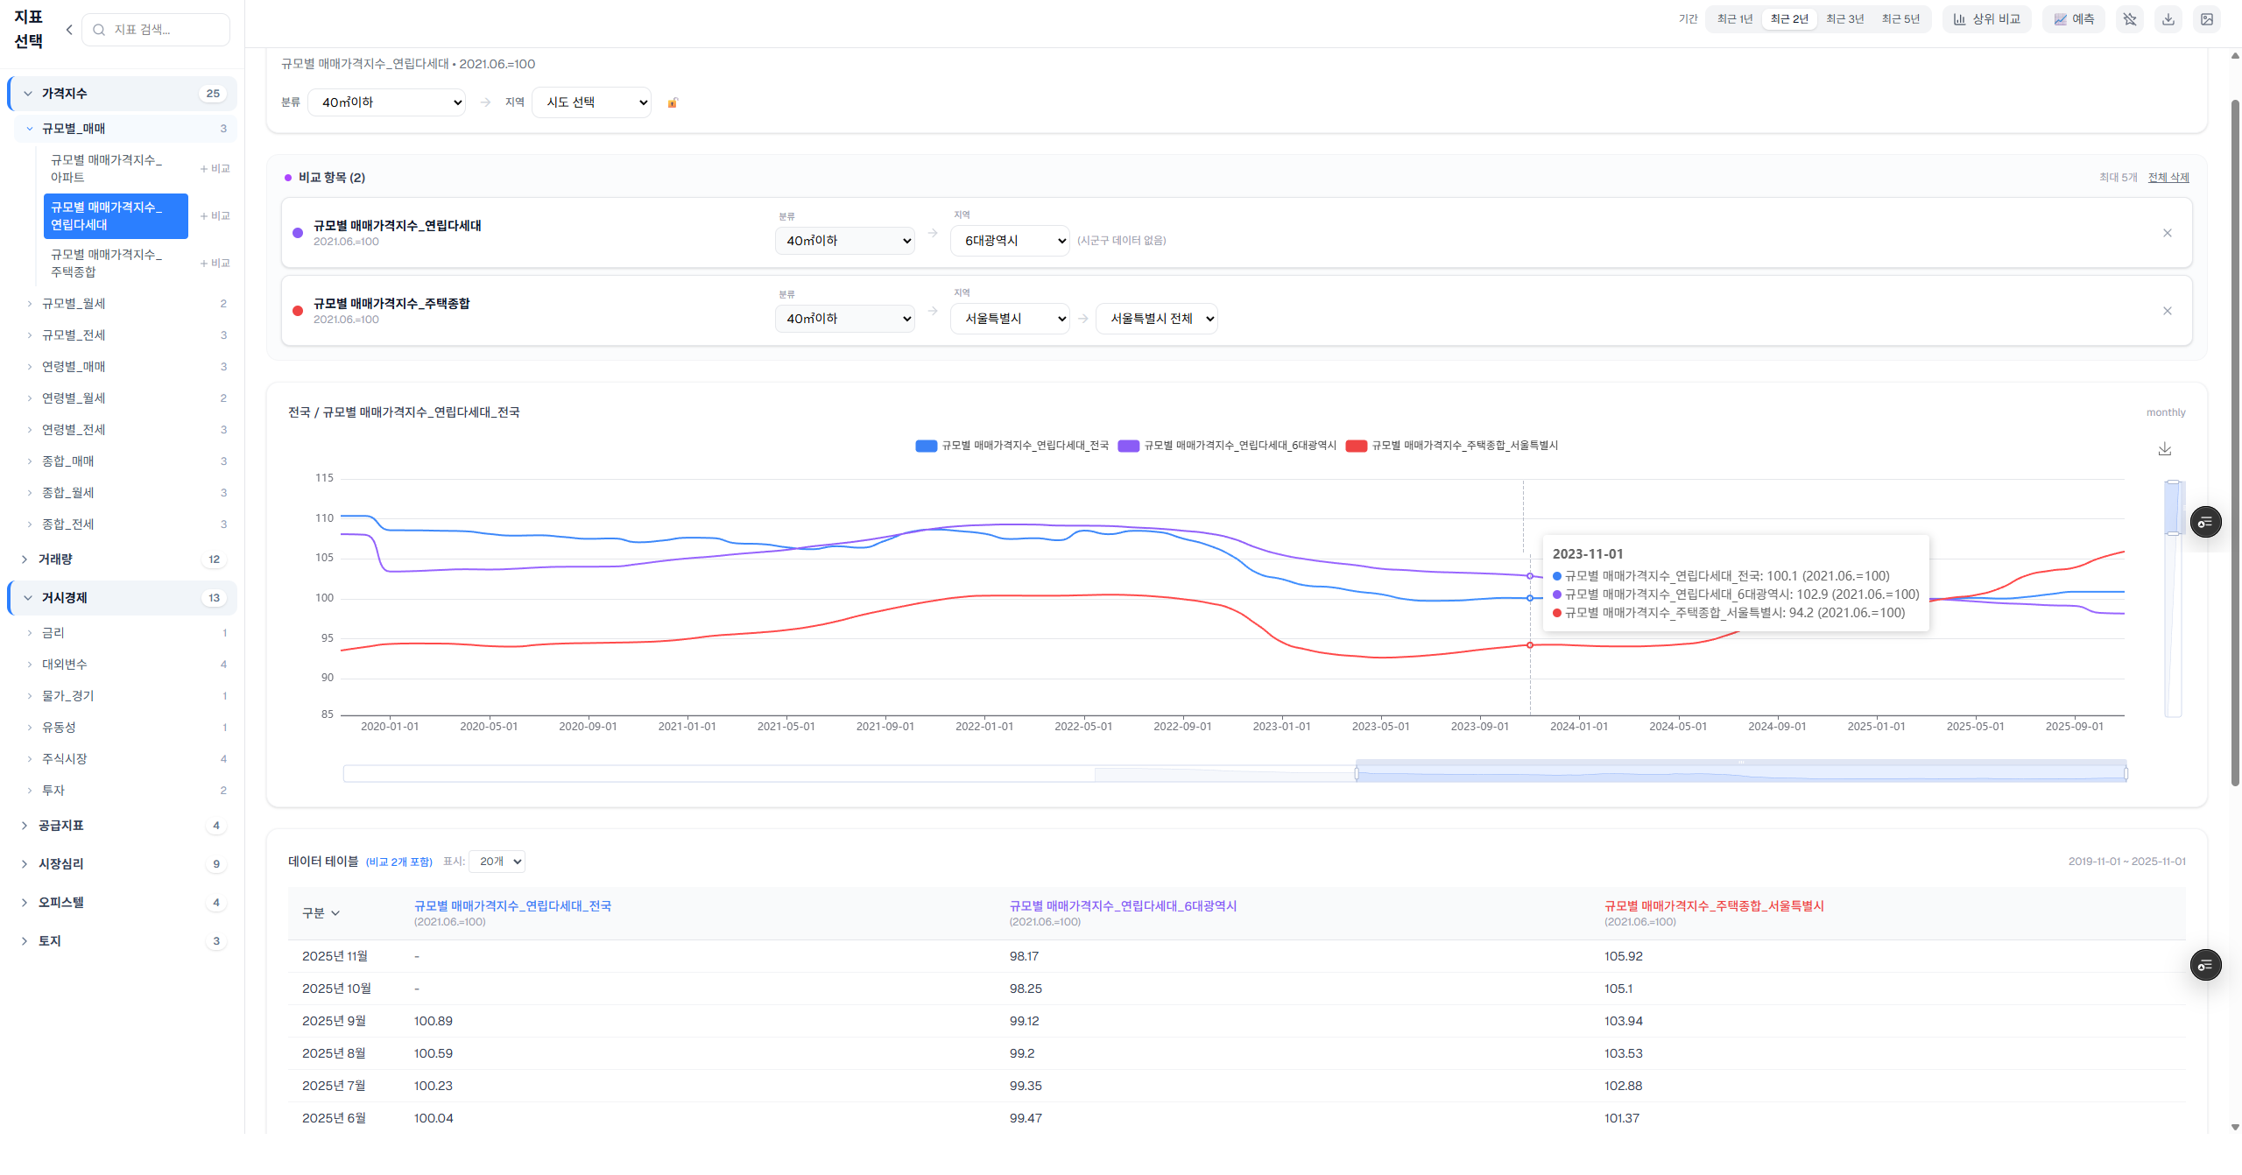Toggle purple 연립다세대_6대광역시 series in legend

click(x=1227, y=446)
